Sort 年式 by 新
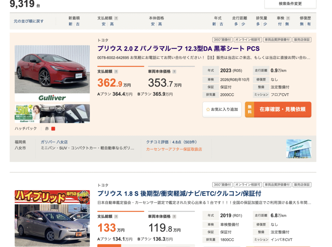Image resolution: width=332 pixels, height=247 pixels. [x=214, y=24]
